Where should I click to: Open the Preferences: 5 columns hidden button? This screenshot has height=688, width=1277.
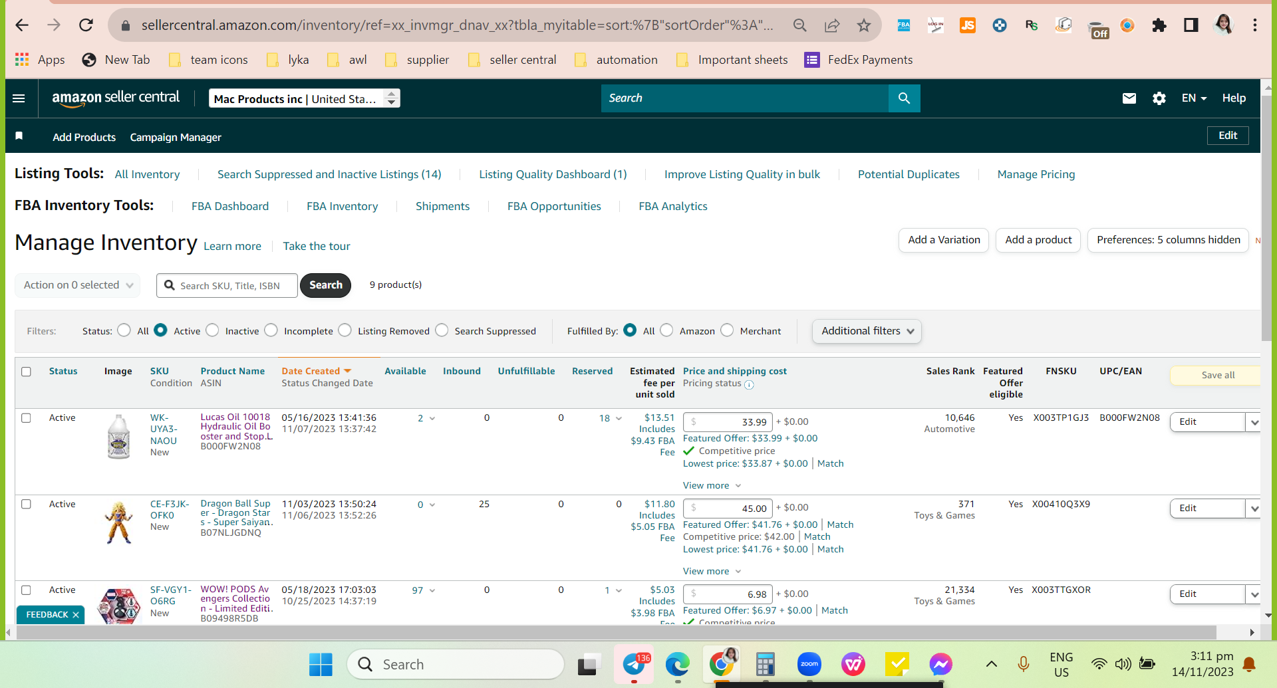click(1168, 240)
